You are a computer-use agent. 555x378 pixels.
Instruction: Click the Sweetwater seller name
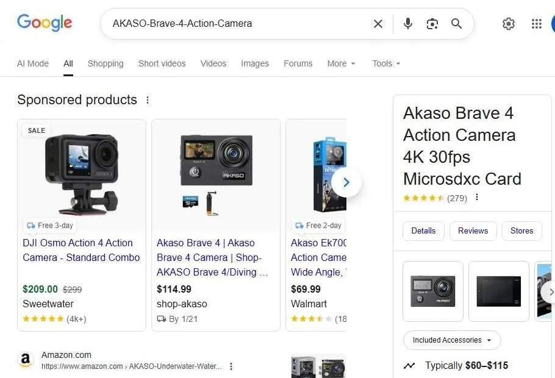click(x=48, y=304)
